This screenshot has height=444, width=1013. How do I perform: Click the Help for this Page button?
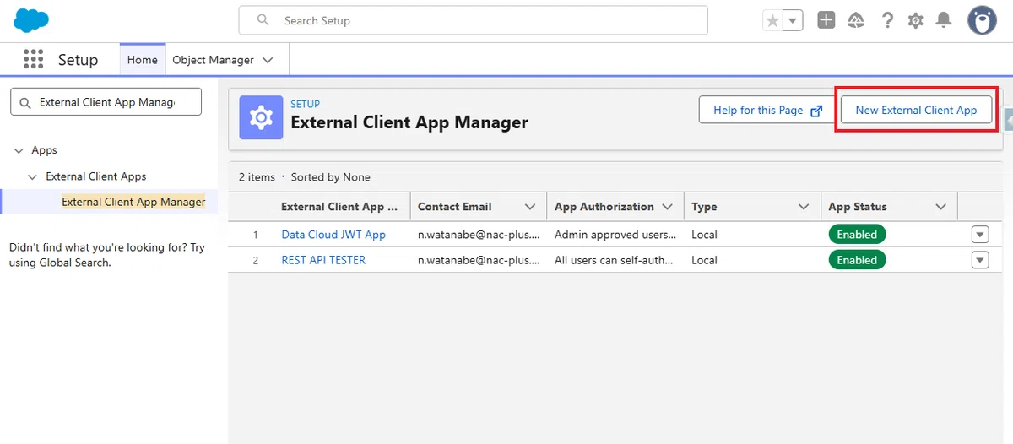(767, 110)
